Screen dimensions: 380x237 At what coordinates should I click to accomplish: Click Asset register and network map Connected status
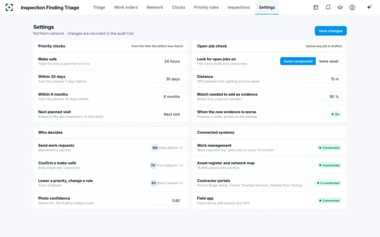click(x=329, y=165)
